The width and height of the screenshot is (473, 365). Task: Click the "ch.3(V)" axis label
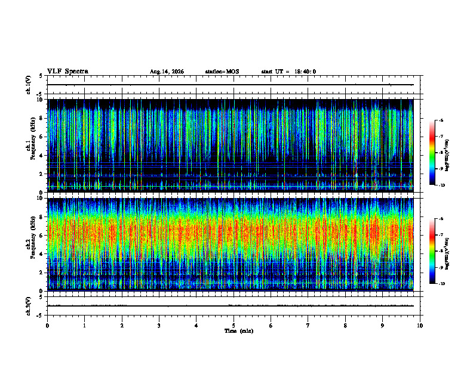click(28, 306)
